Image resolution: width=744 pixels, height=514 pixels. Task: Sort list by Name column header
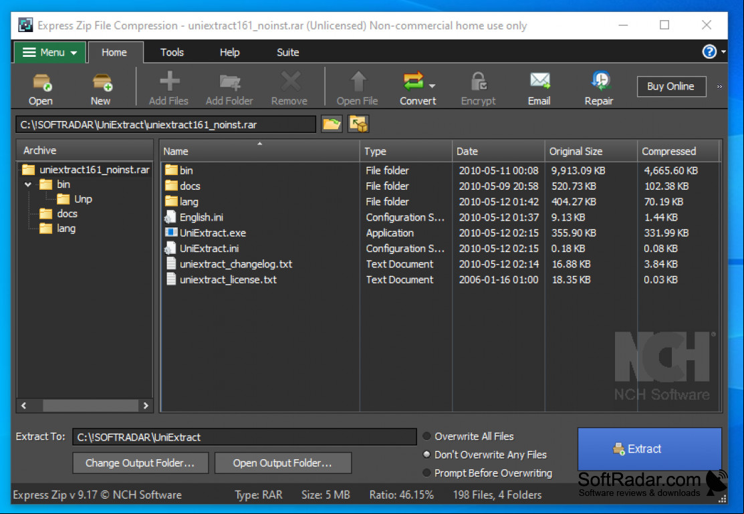pos(259,151)
